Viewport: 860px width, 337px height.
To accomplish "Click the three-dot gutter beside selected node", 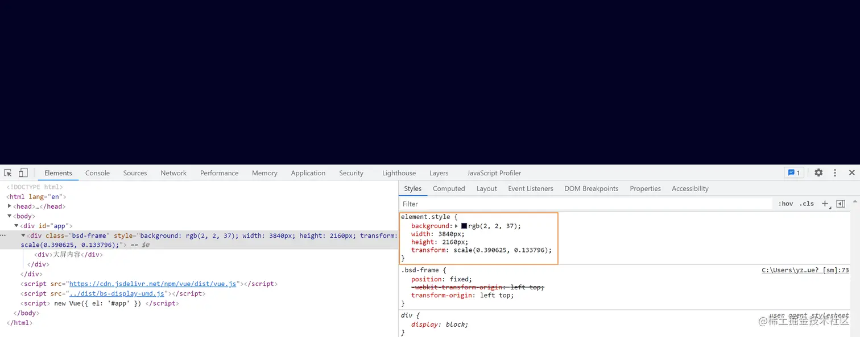I will tap(3, 235).
